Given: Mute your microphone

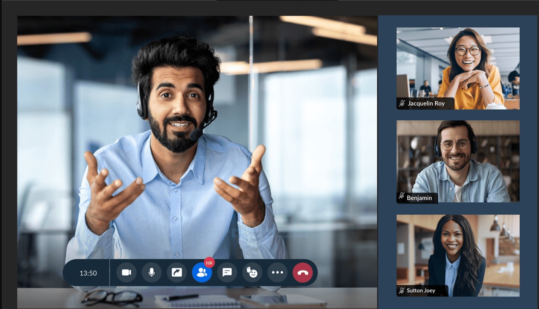Looking at the screenshot, I should click(151, 272).
